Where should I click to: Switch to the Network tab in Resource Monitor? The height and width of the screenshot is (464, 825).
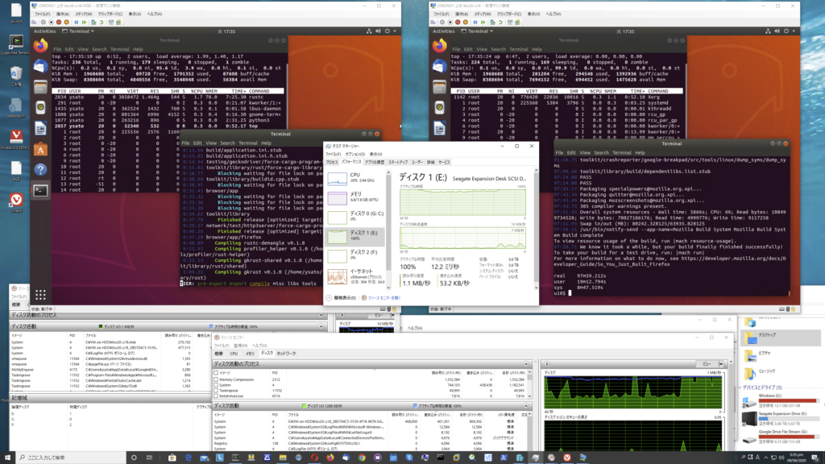tap(286, 353)
